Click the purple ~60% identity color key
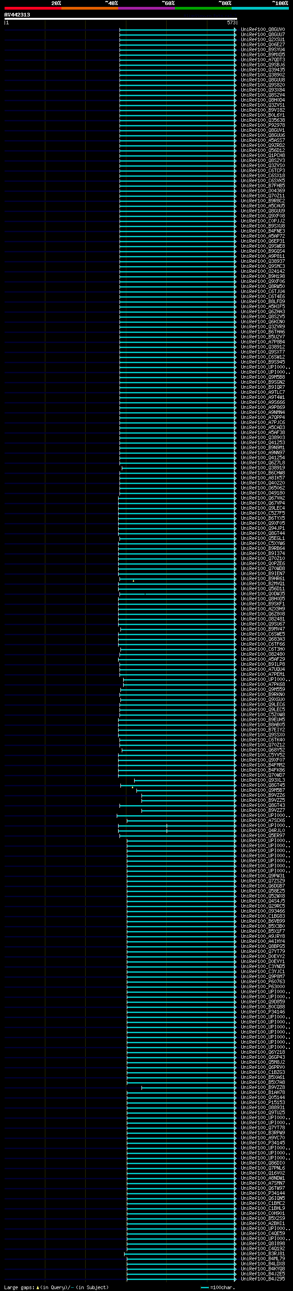Viewport: 293px width, 1291px height. (x=147, y=8)
